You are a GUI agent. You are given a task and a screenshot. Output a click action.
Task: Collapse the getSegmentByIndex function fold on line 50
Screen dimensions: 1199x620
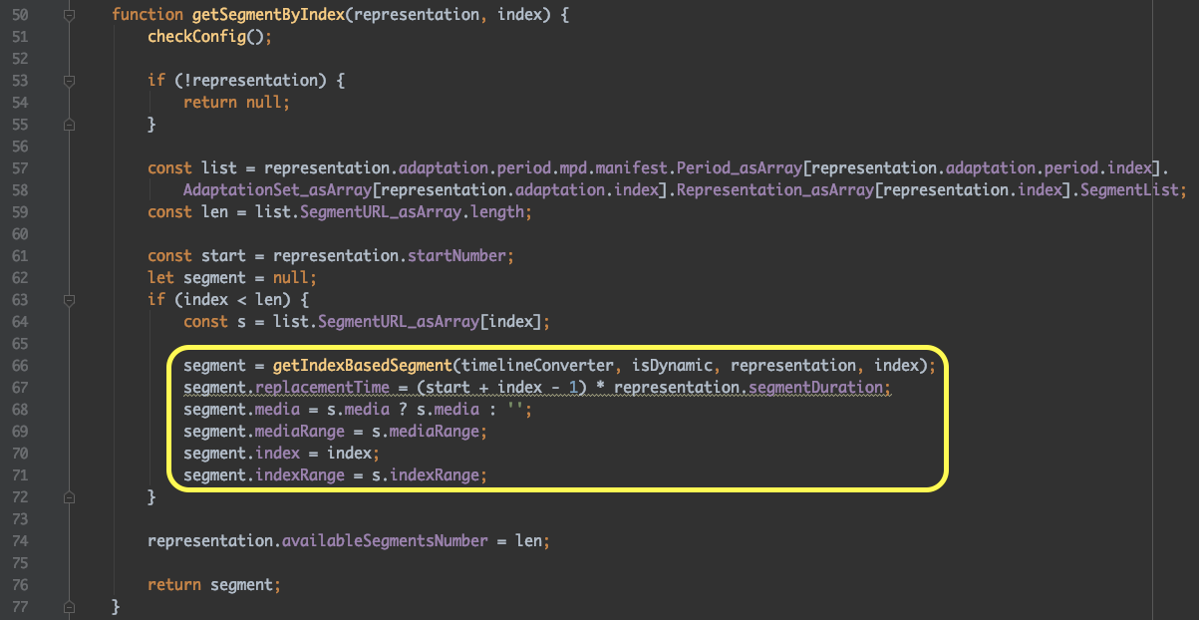coord(69,15)
